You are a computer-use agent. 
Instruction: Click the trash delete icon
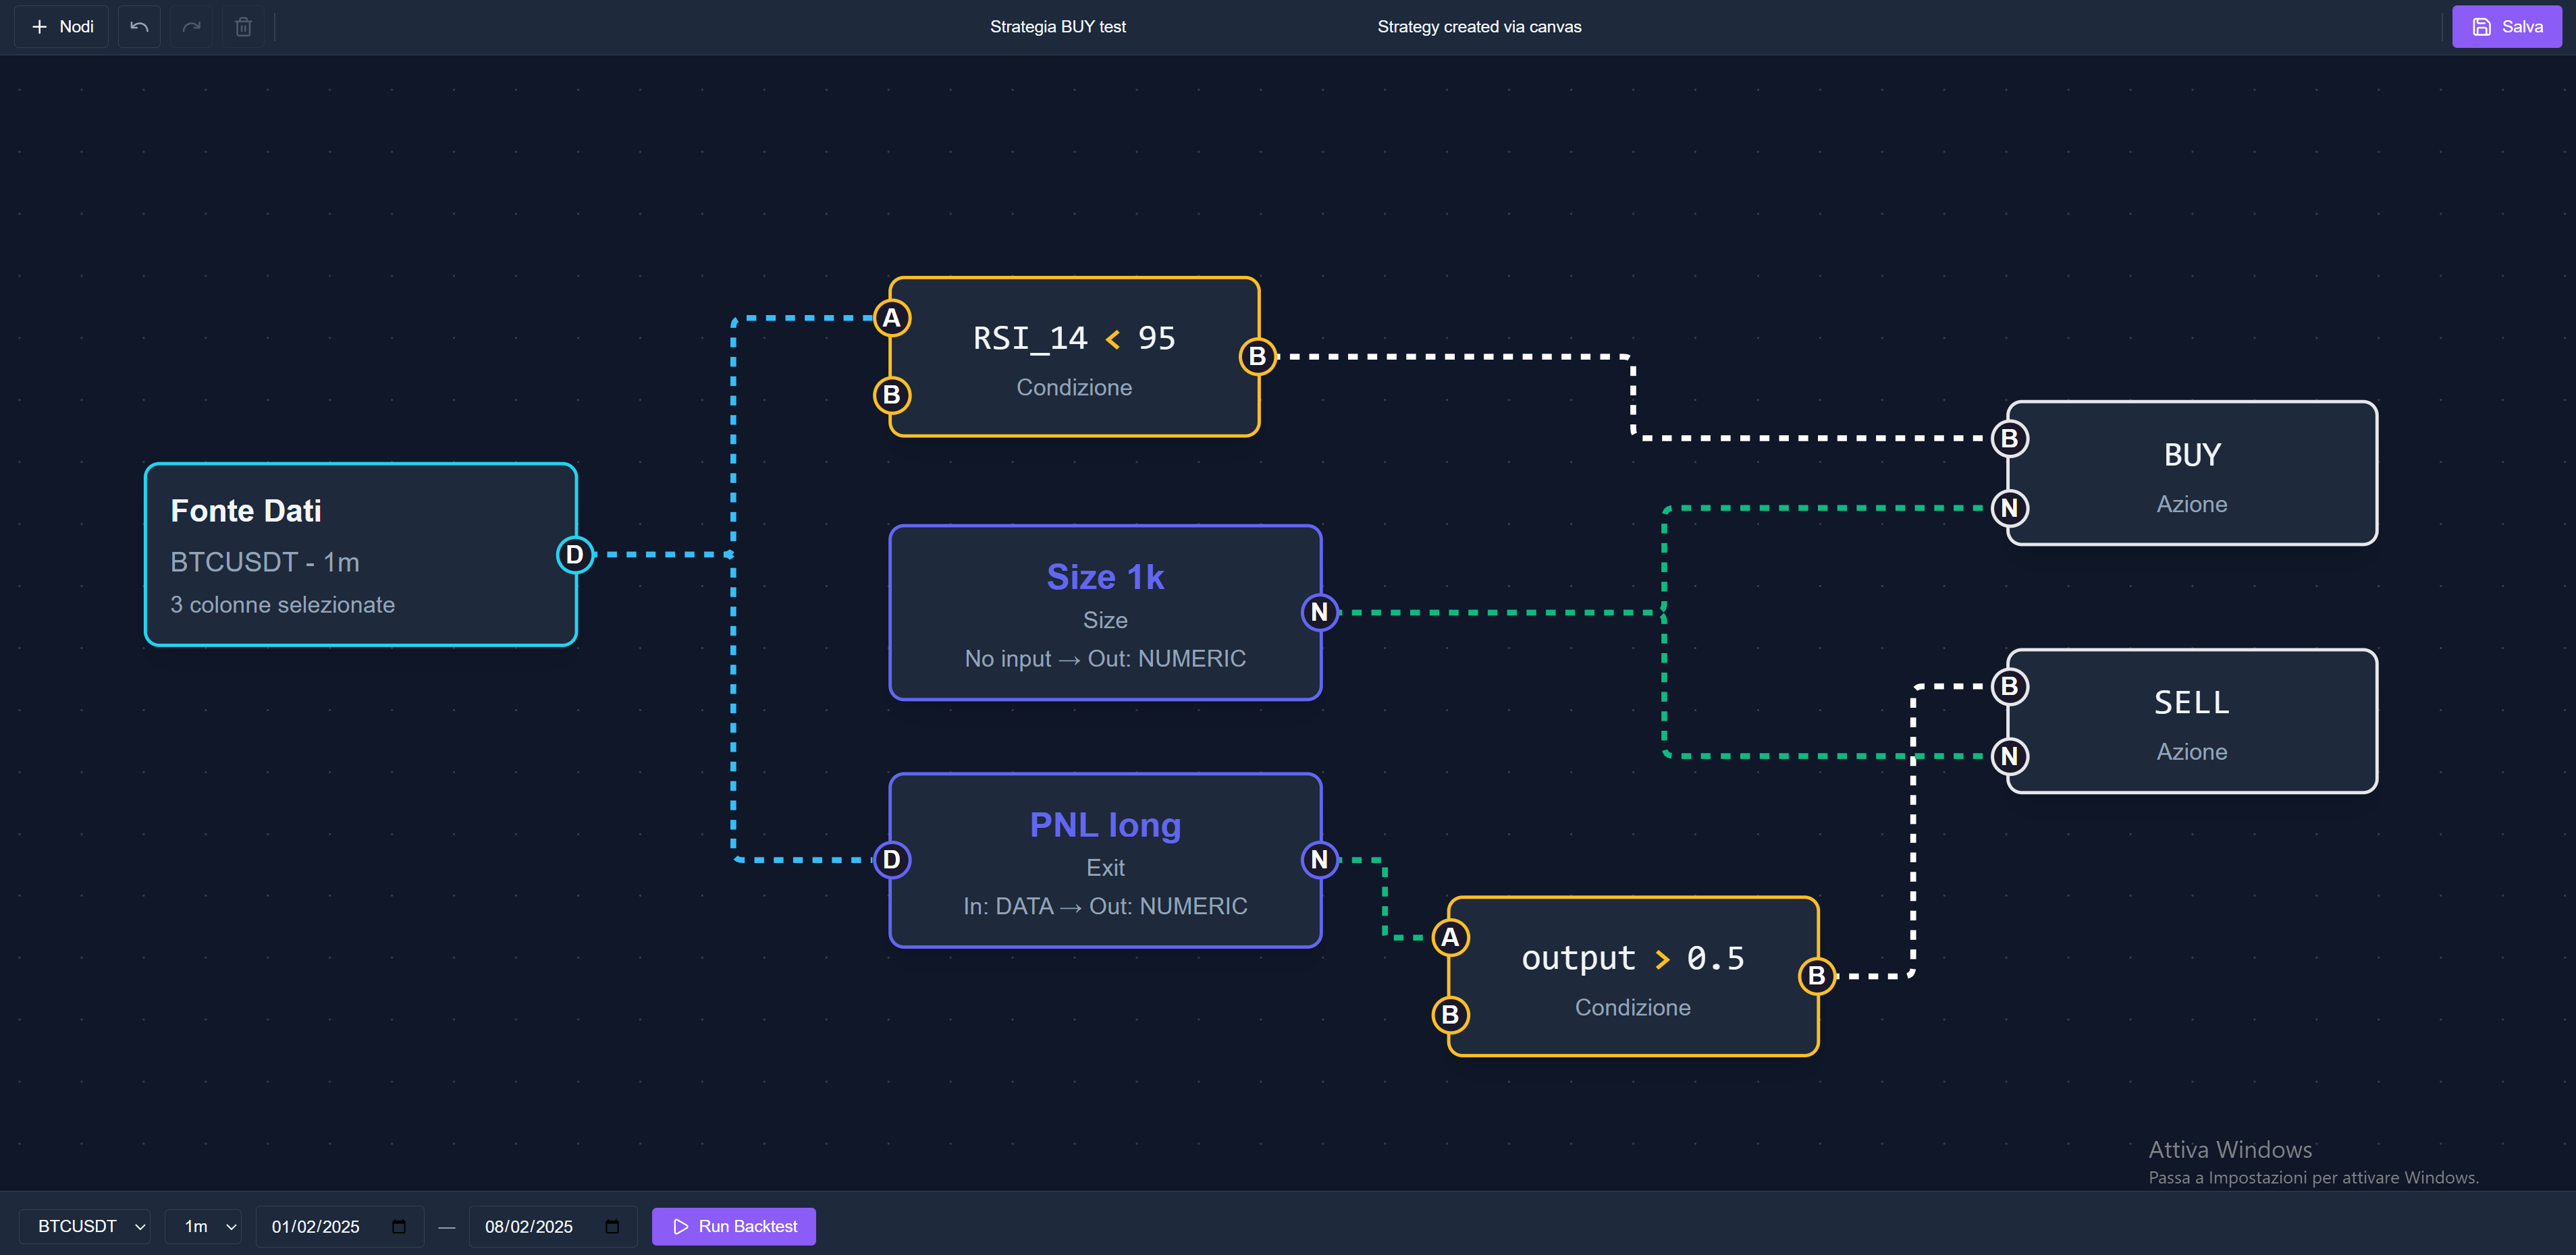pyautogui.click(x=243, y=27)
